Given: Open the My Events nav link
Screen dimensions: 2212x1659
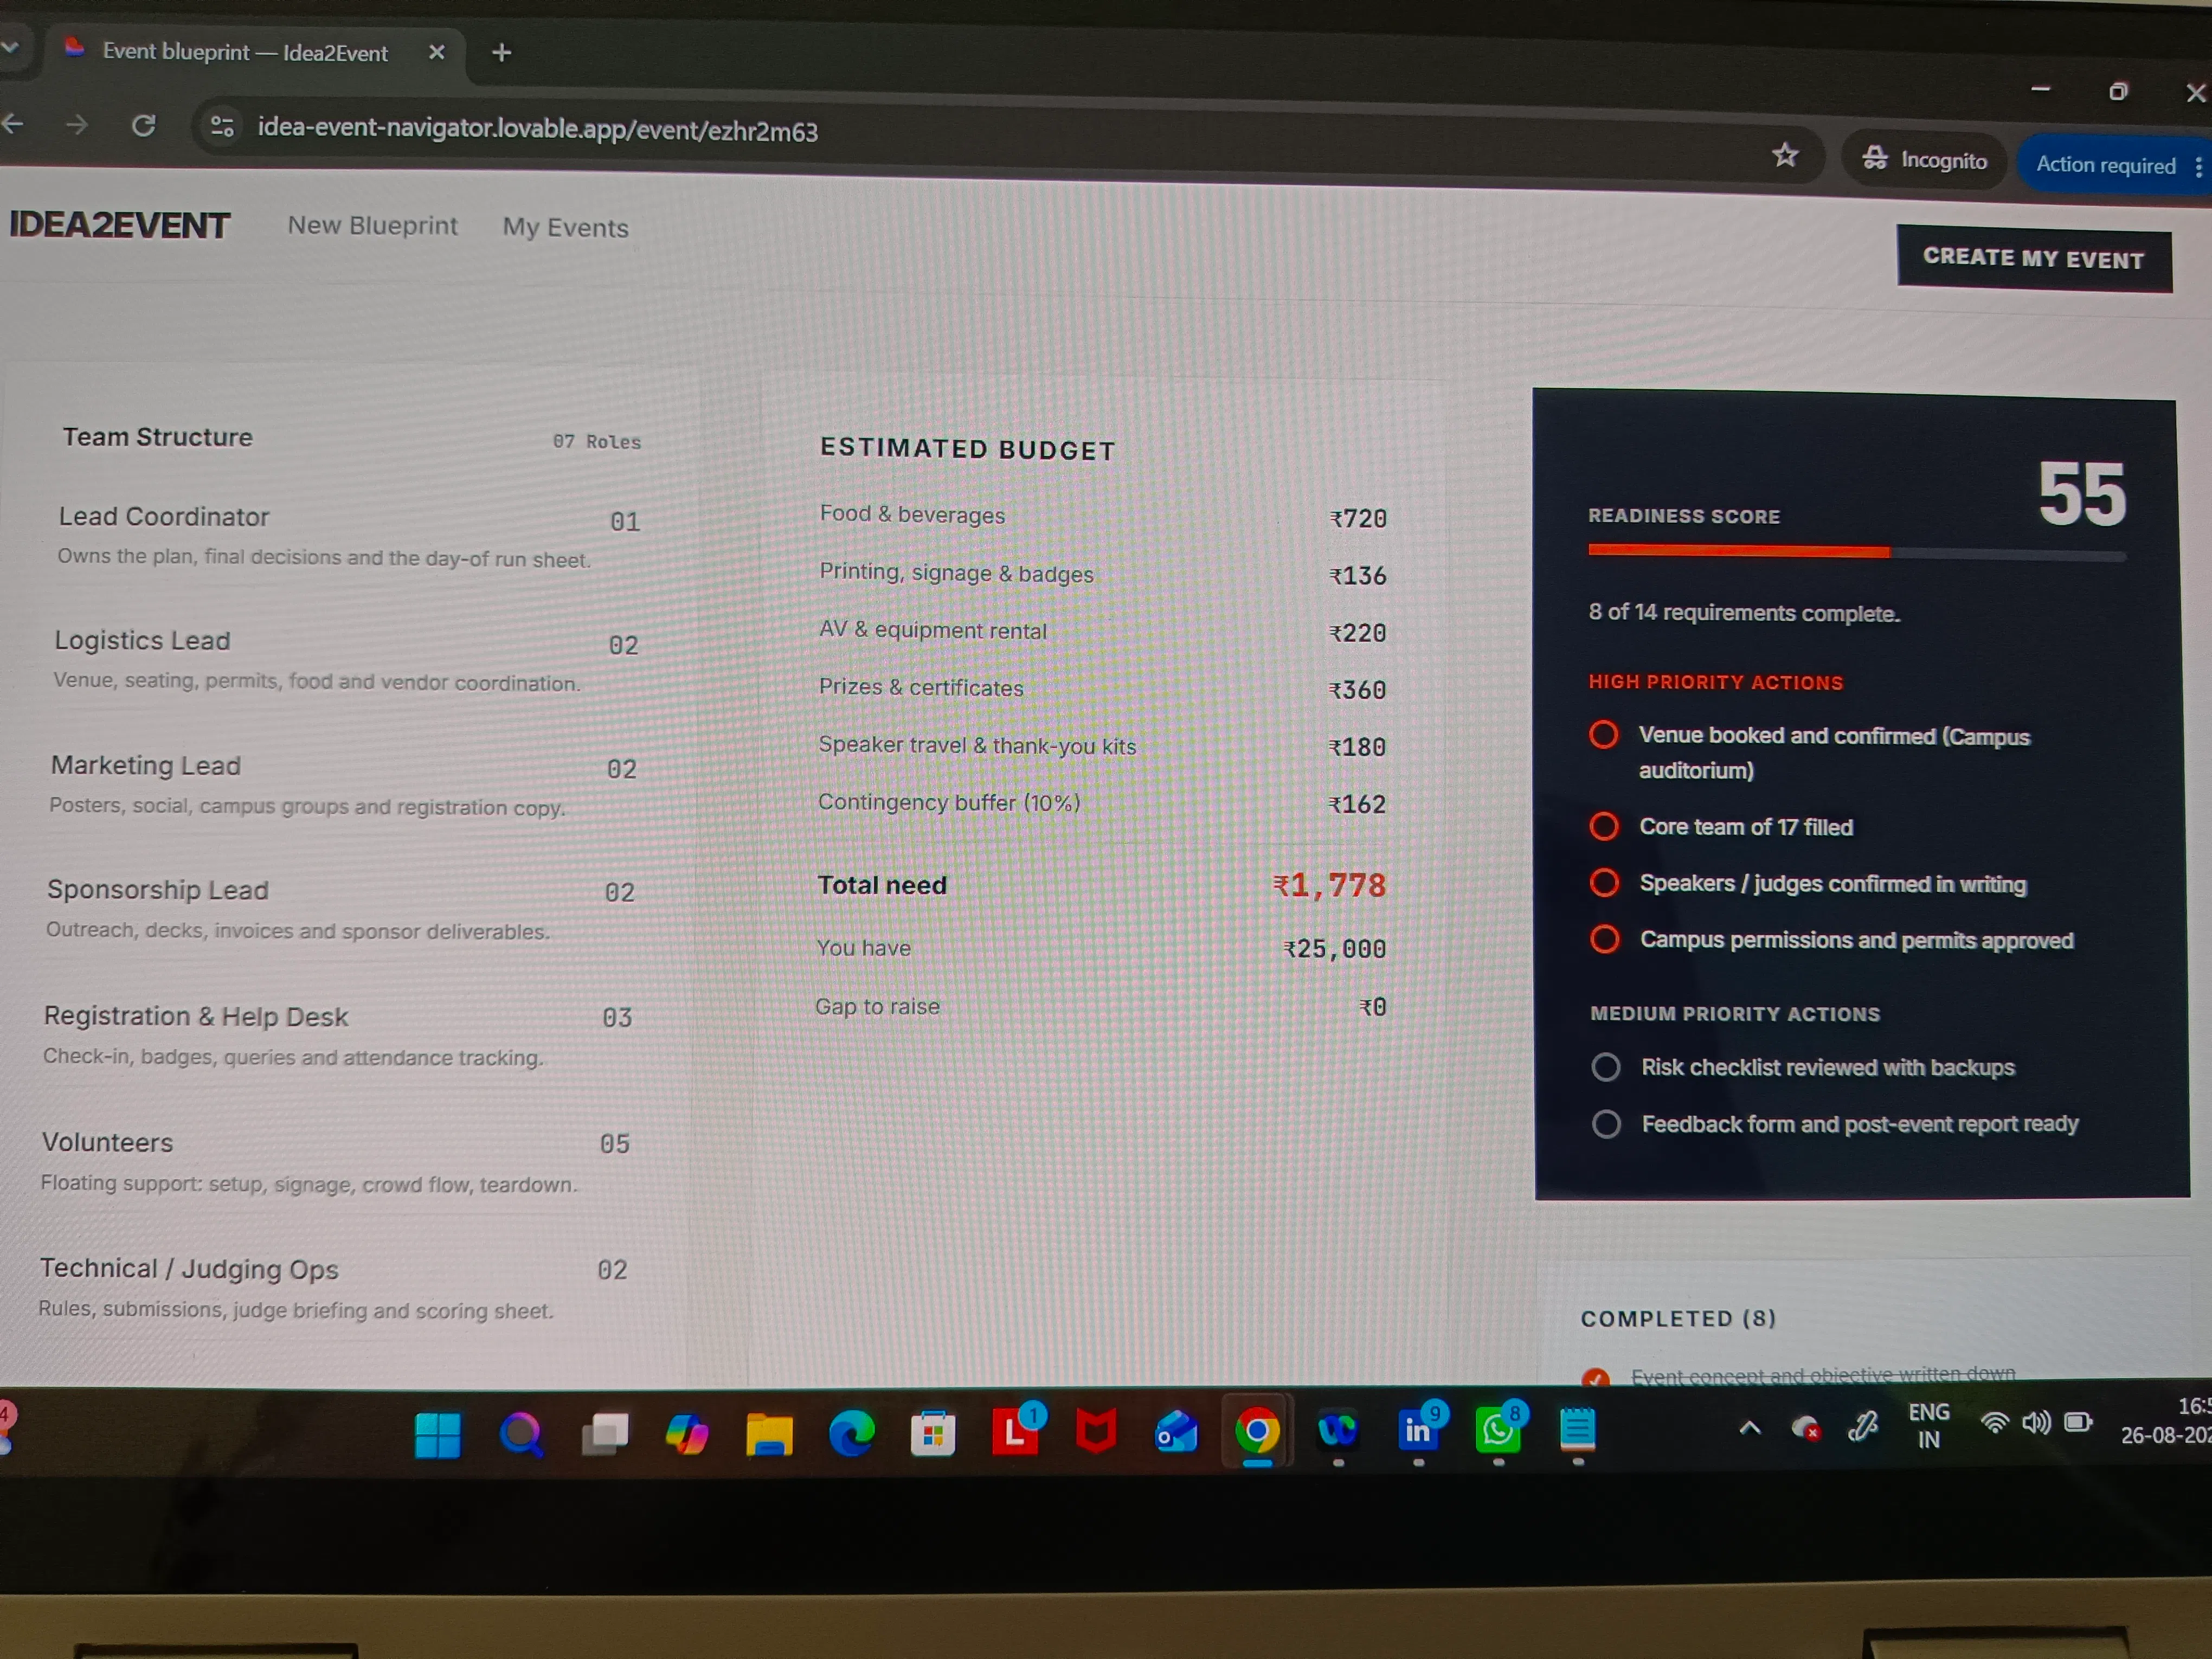Looking at the screenshot, I should [565, 228].
